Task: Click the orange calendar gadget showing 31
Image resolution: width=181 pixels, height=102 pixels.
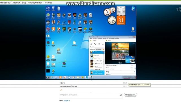Action: (x=121, y=20)
